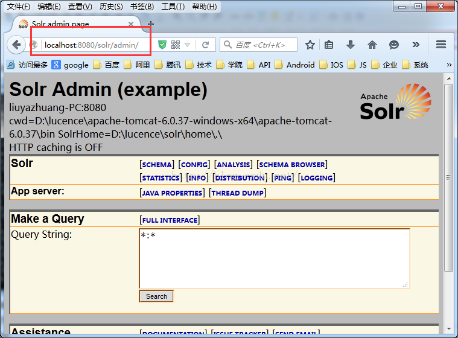Open the 腾讯 bookmark folder

(x=168, y=65)
